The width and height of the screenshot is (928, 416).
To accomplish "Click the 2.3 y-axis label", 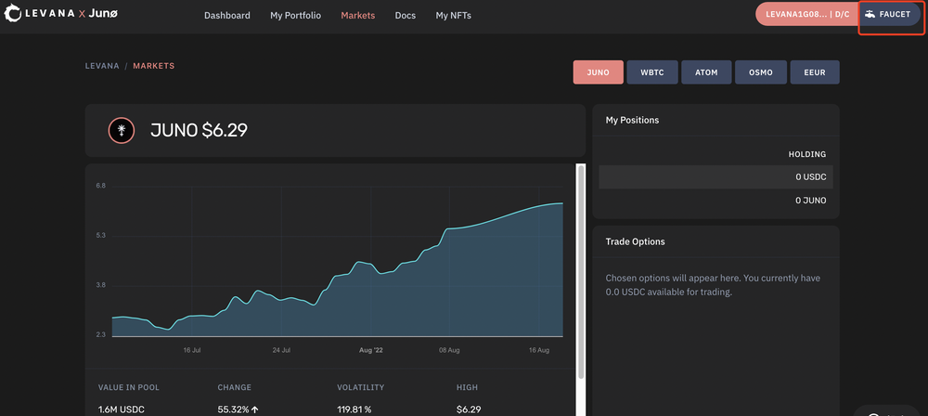I will pyautogui.click(x=100, y=335).
